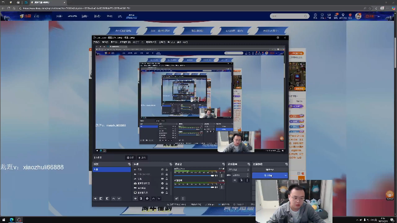Click Filters button above Sources panel

coord(142,158)
